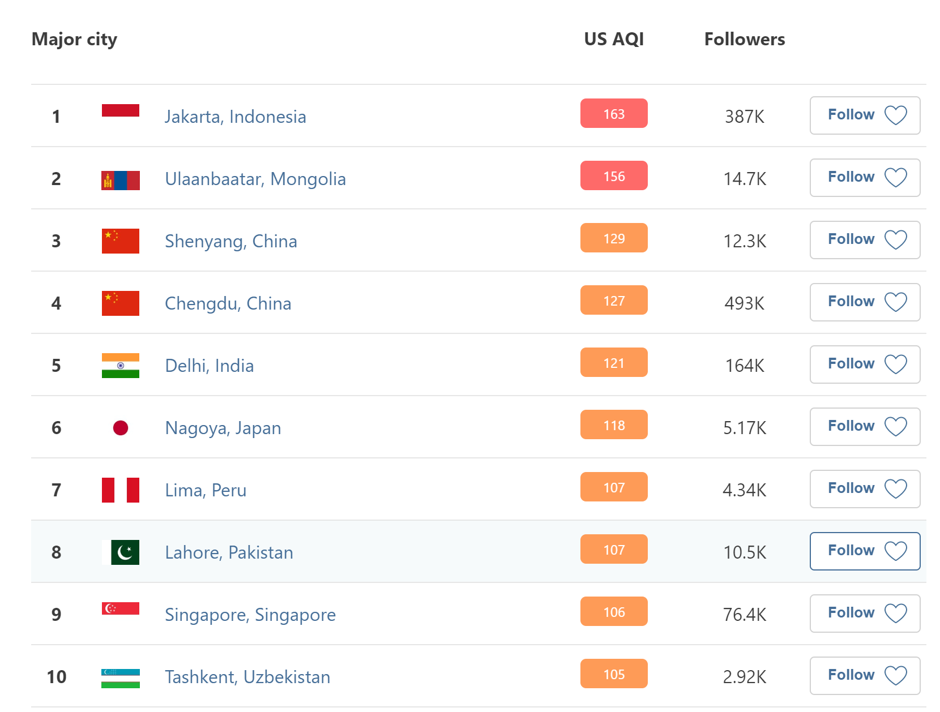Click the Pakistan flag icon
This screenshot has width=940, height=712.
pos(121,552)
